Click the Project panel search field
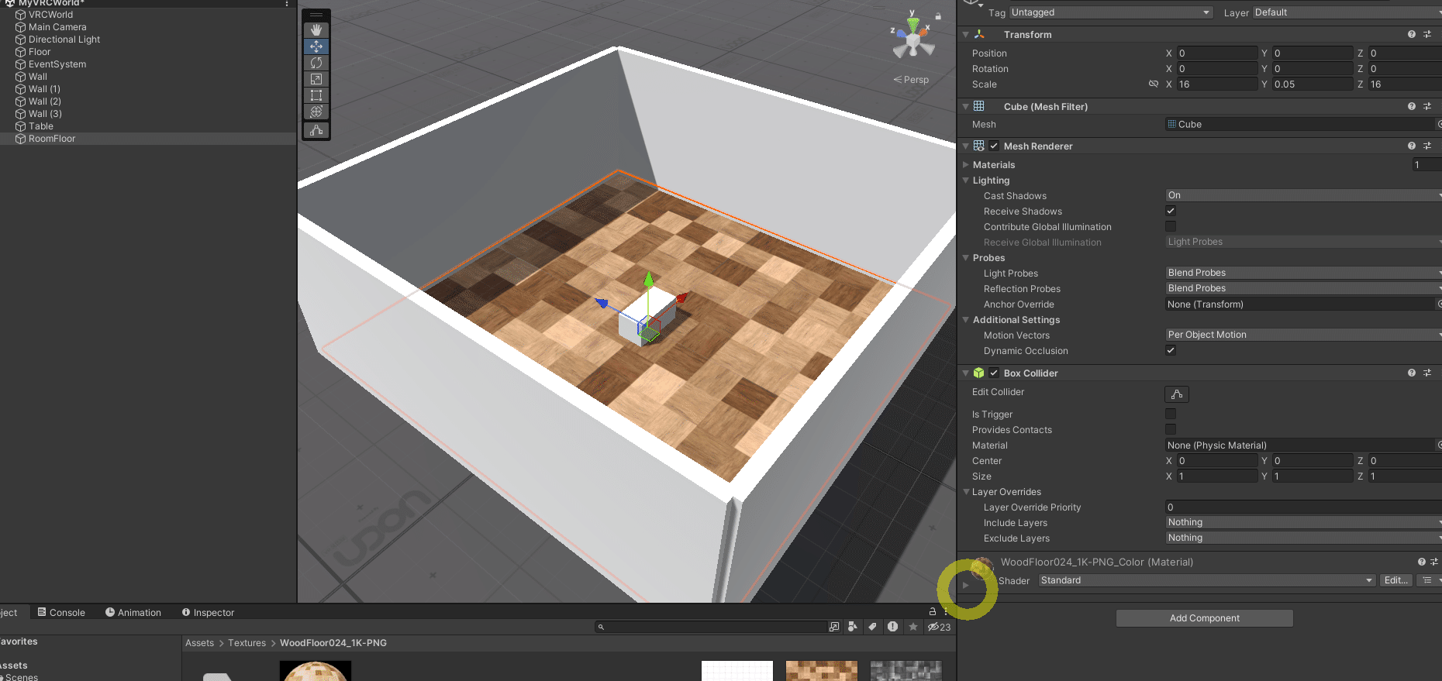 click(x=712, y=627)
